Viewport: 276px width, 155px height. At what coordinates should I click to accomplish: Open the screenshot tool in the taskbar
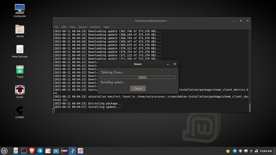(56, 151)
